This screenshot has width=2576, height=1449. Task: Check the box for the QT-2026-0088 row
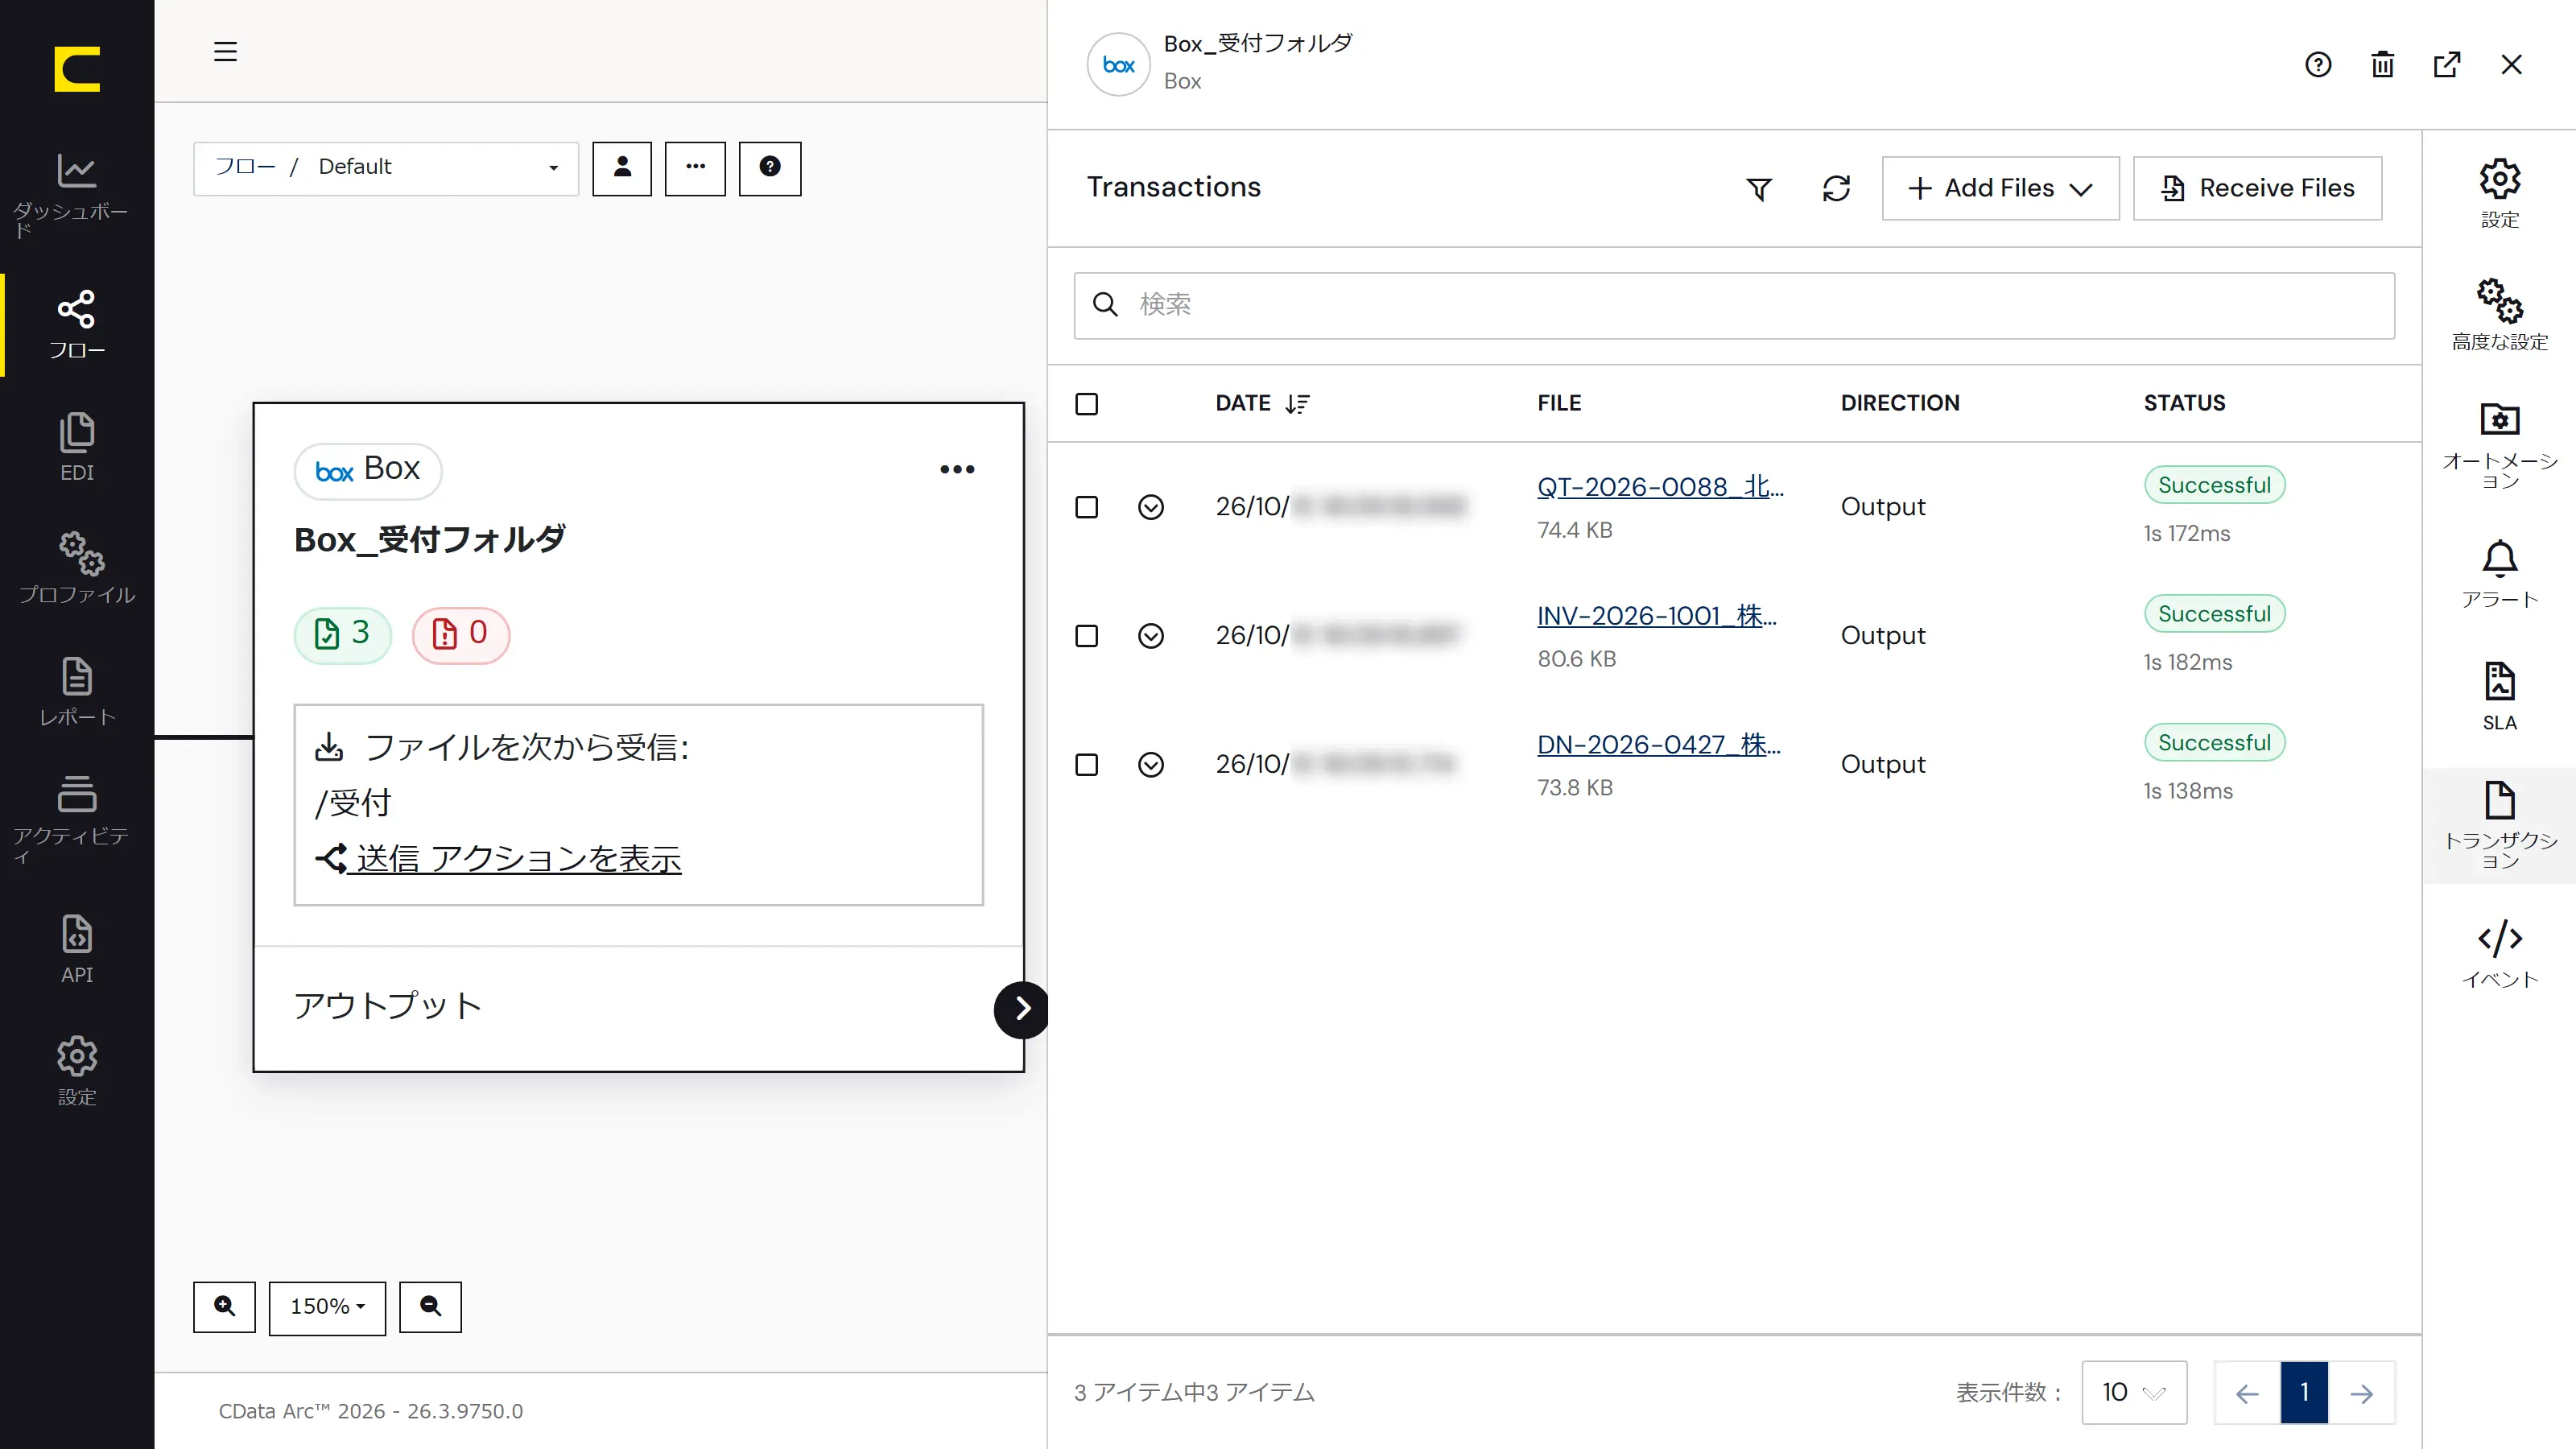pos(1086,507)
